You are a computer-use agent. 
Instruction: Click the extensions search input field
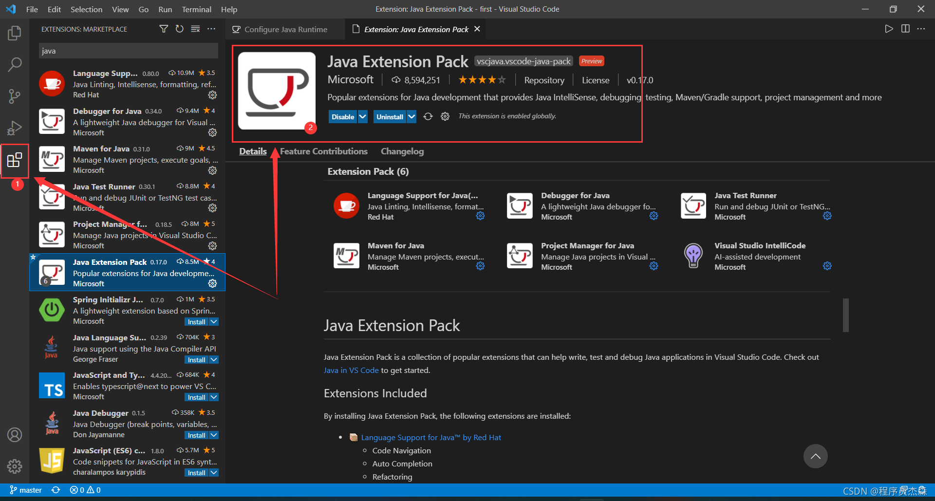click(x=128, y=51)
